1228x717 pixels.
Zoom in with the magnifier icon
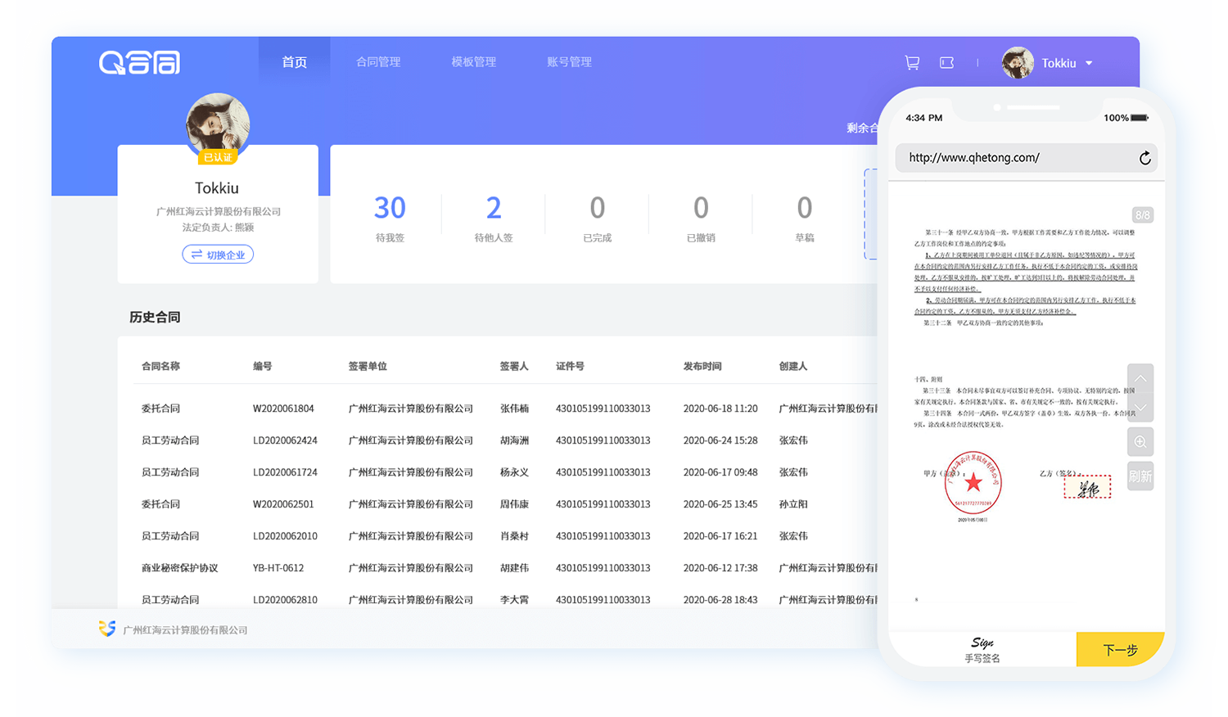1140,442
